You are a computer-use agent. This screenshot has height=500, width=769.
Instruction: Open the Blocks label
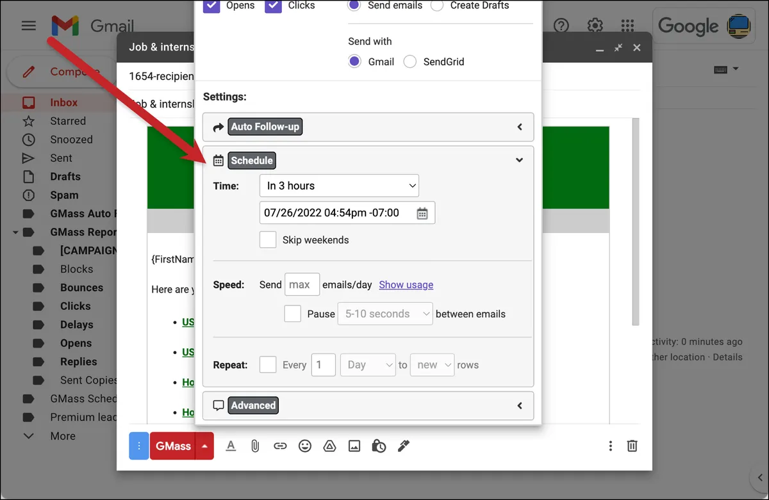(x=76, y=269)
